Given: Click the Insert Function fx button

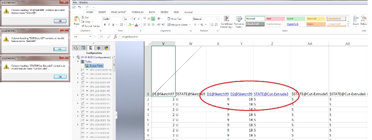Looking at the screenshot, I should coord(115,37).
